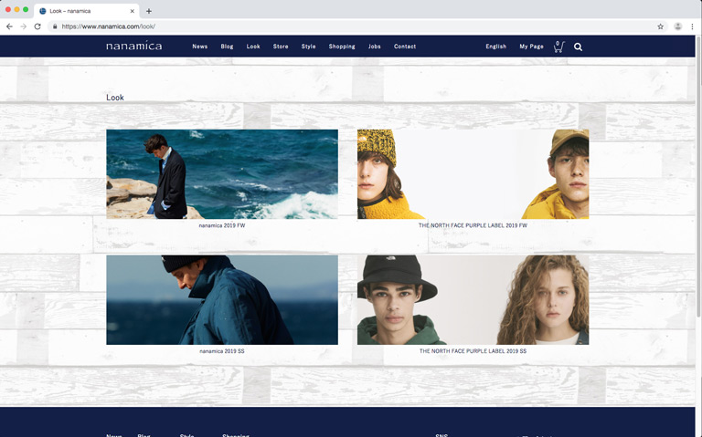Open the nanamica 2019 SS thumbnail
The image size is (702, 437).
point(222,300)
